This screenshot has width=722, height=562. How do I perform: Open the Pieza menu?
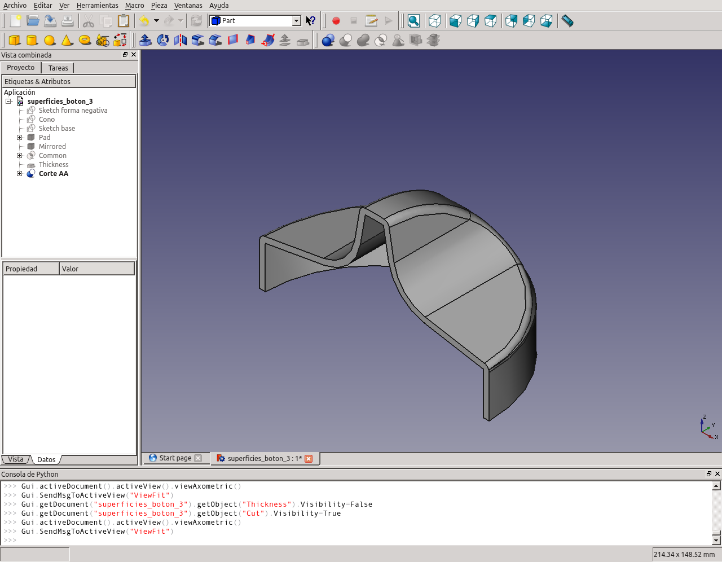159,5
